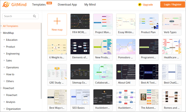Click the Upgrade link
This screenshot has width=186, height=112.
click(x=148, y=5)
